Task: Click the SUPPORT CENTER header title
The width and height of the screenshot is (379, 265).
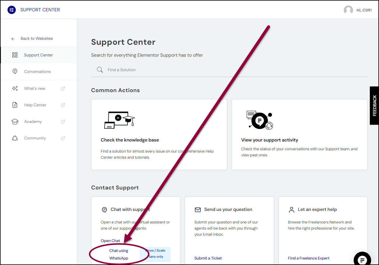Action: click(40, 10)
